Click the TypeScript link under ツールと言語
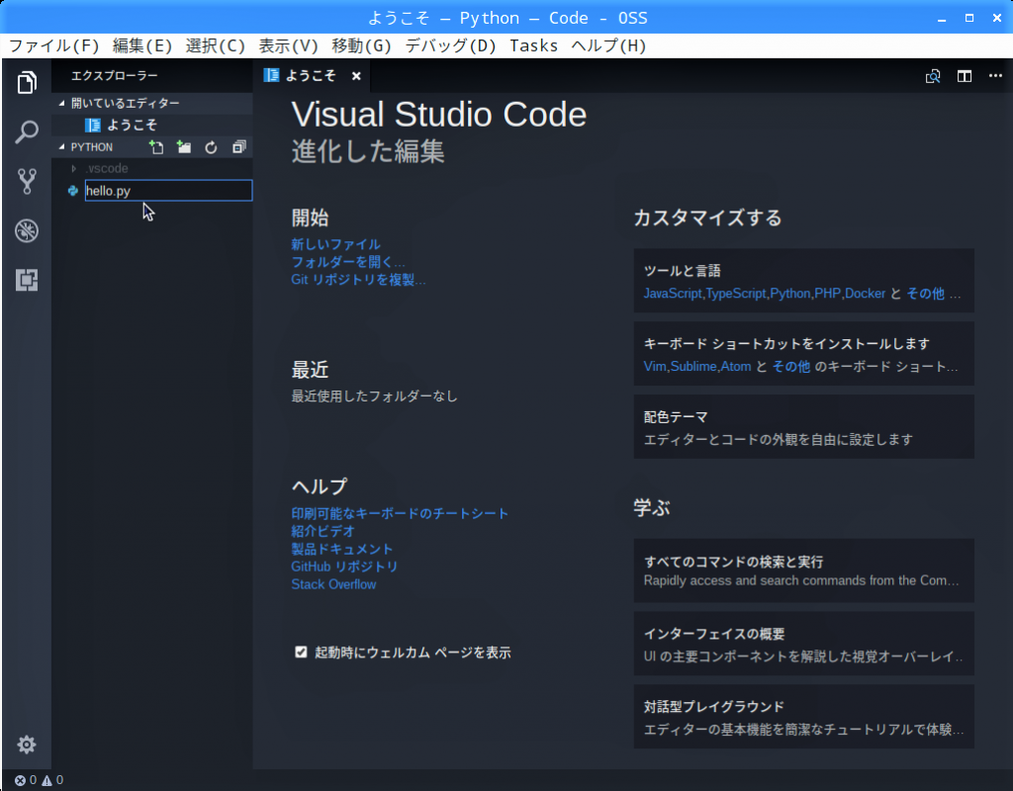Viewport: 1013px width, 791px height. click(x=736, y=294)
